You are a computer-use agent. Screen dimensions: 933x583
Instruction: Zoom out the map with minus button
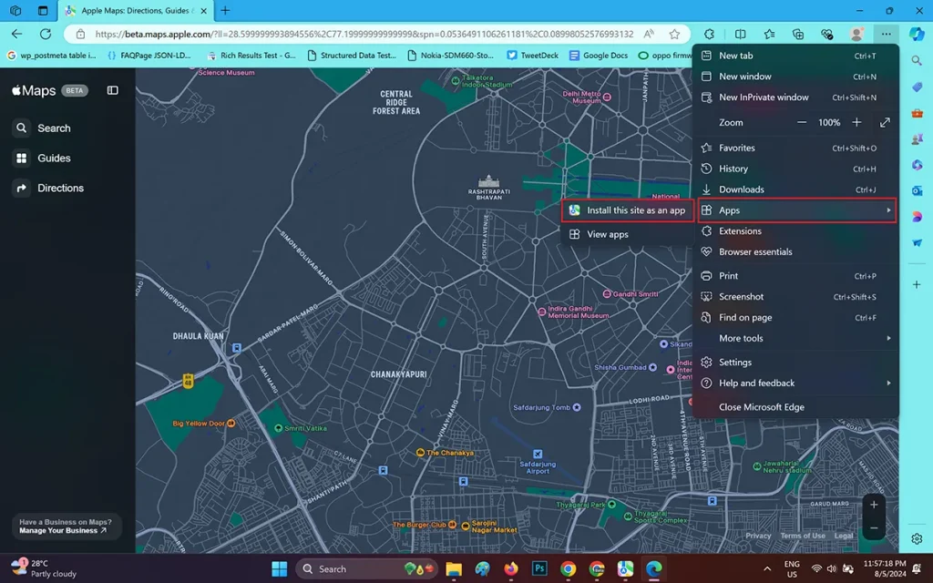coord(874,527)
